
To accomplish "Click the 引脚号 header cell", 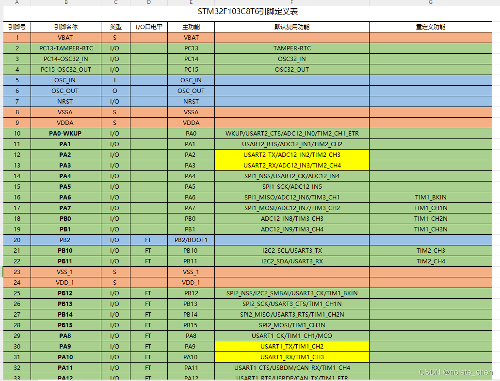I will (x=17, y=27).
